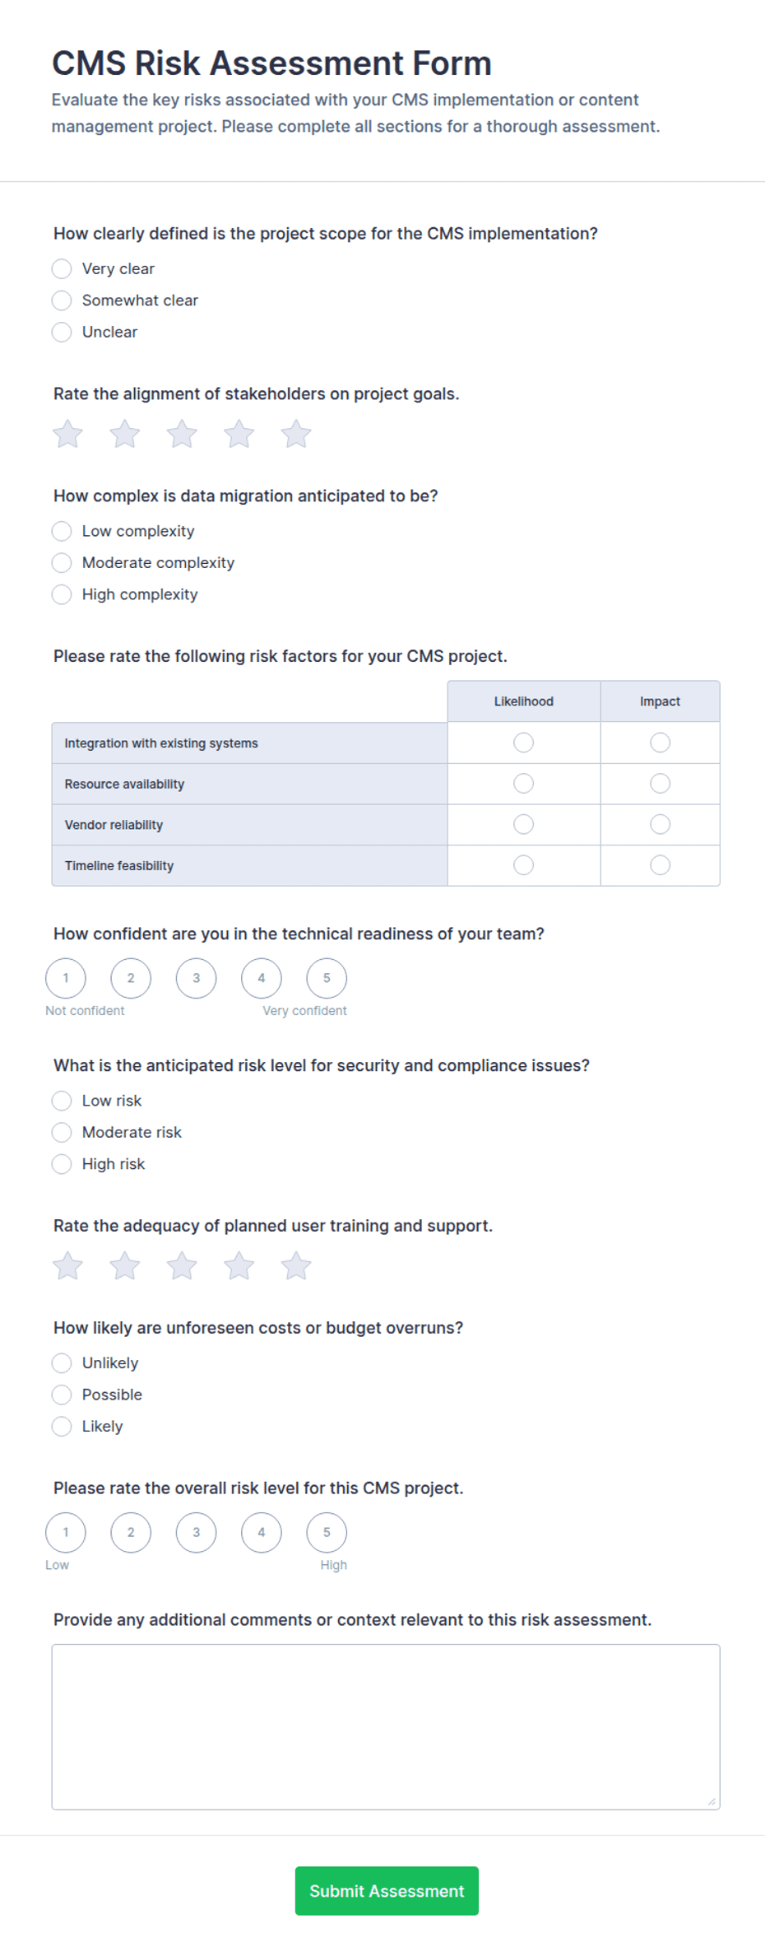
Task: Select fifth star for stakeholder alignment
Action: [296, 434]
